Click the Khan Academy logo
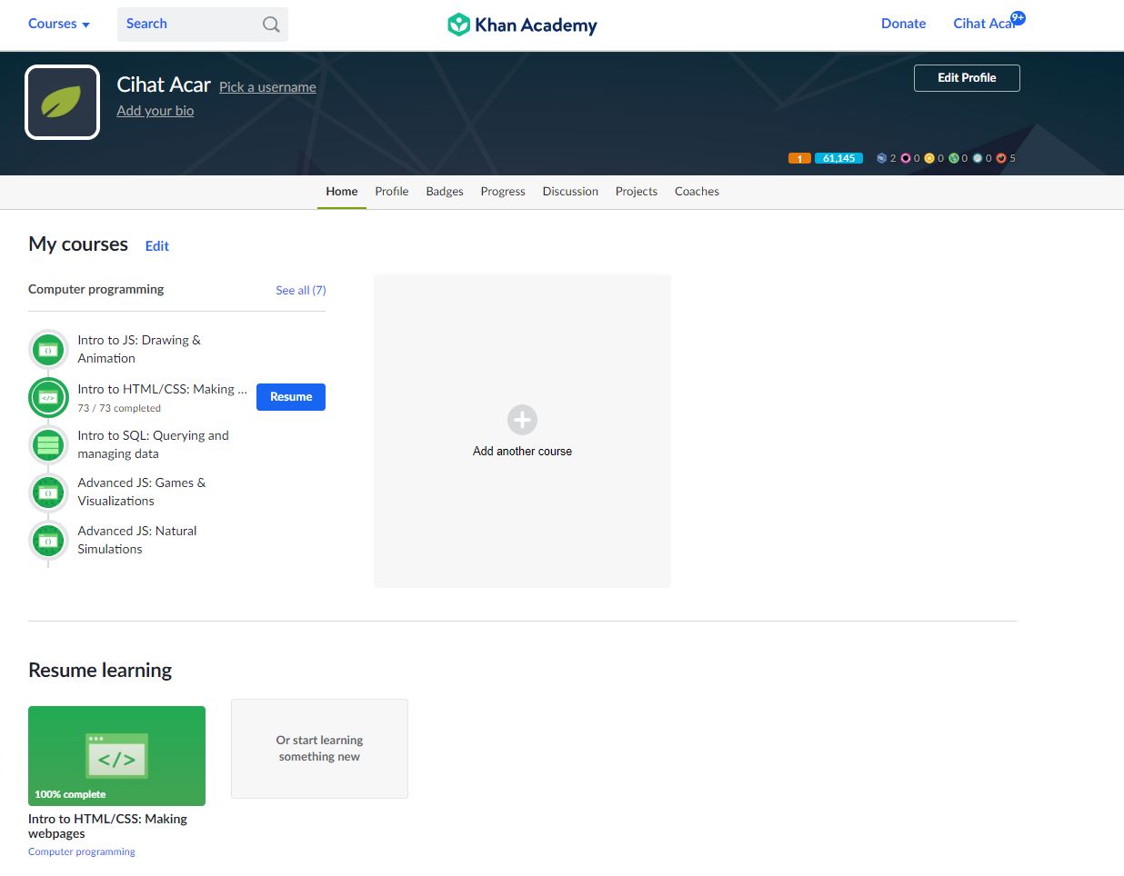 coord(523,25)
